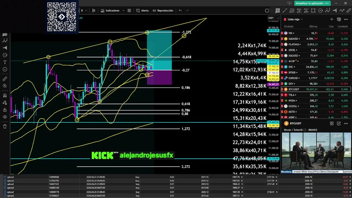Click the -1,272 Fibonacci level label
The height and width of the screenshot is (198, 352).
[186, 32]
